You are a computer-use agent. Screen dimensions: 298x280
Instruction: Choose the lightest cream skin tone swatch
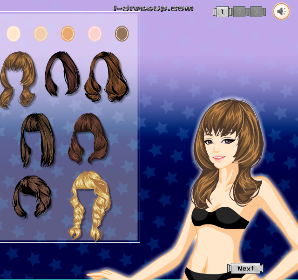click(x=14, y=34)
